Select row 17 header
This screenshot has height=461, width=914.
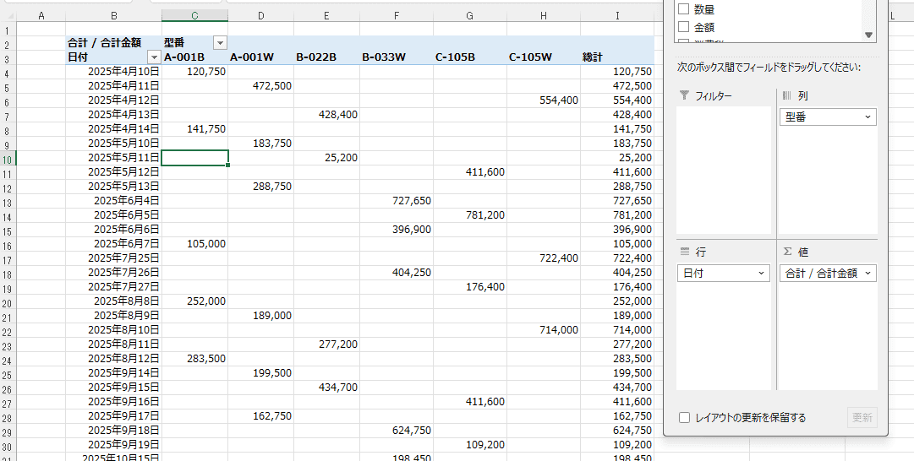click(x=8, y=258)
